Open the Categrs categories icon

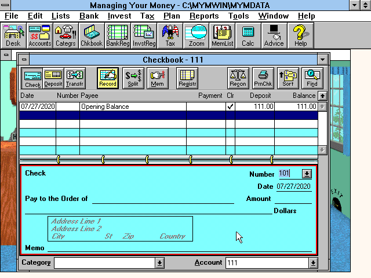(66, 36)
